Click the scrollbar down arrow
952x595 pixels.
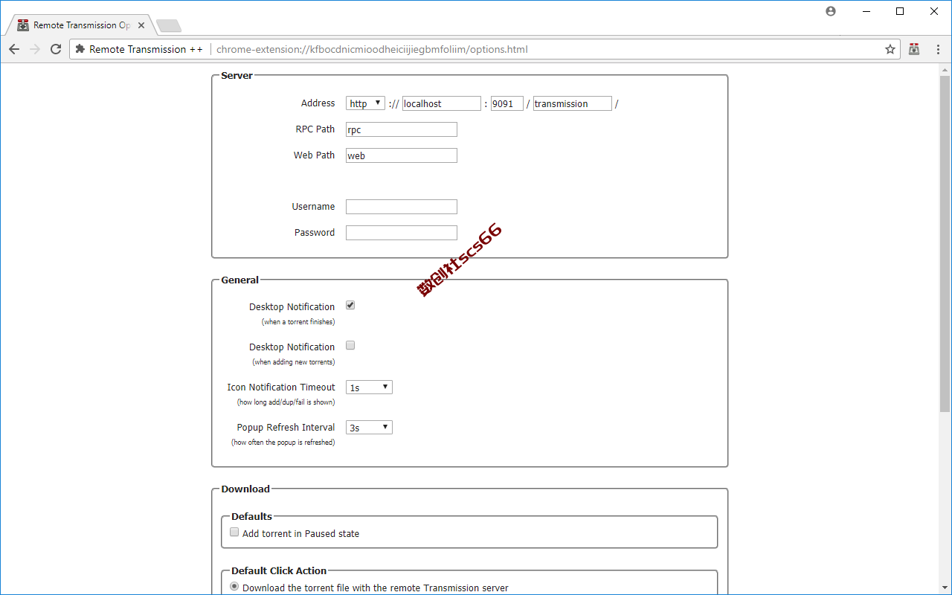[x=945, y=588]
